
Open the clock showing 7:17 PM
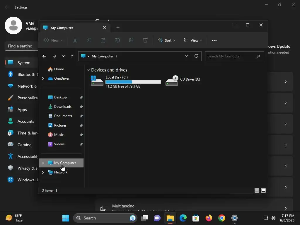(x=287, y=218)
